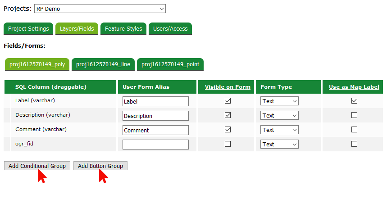This screenshot has width=387, height=204.
Task: Click the Add Conditional Group button
Action: [37, 166]
